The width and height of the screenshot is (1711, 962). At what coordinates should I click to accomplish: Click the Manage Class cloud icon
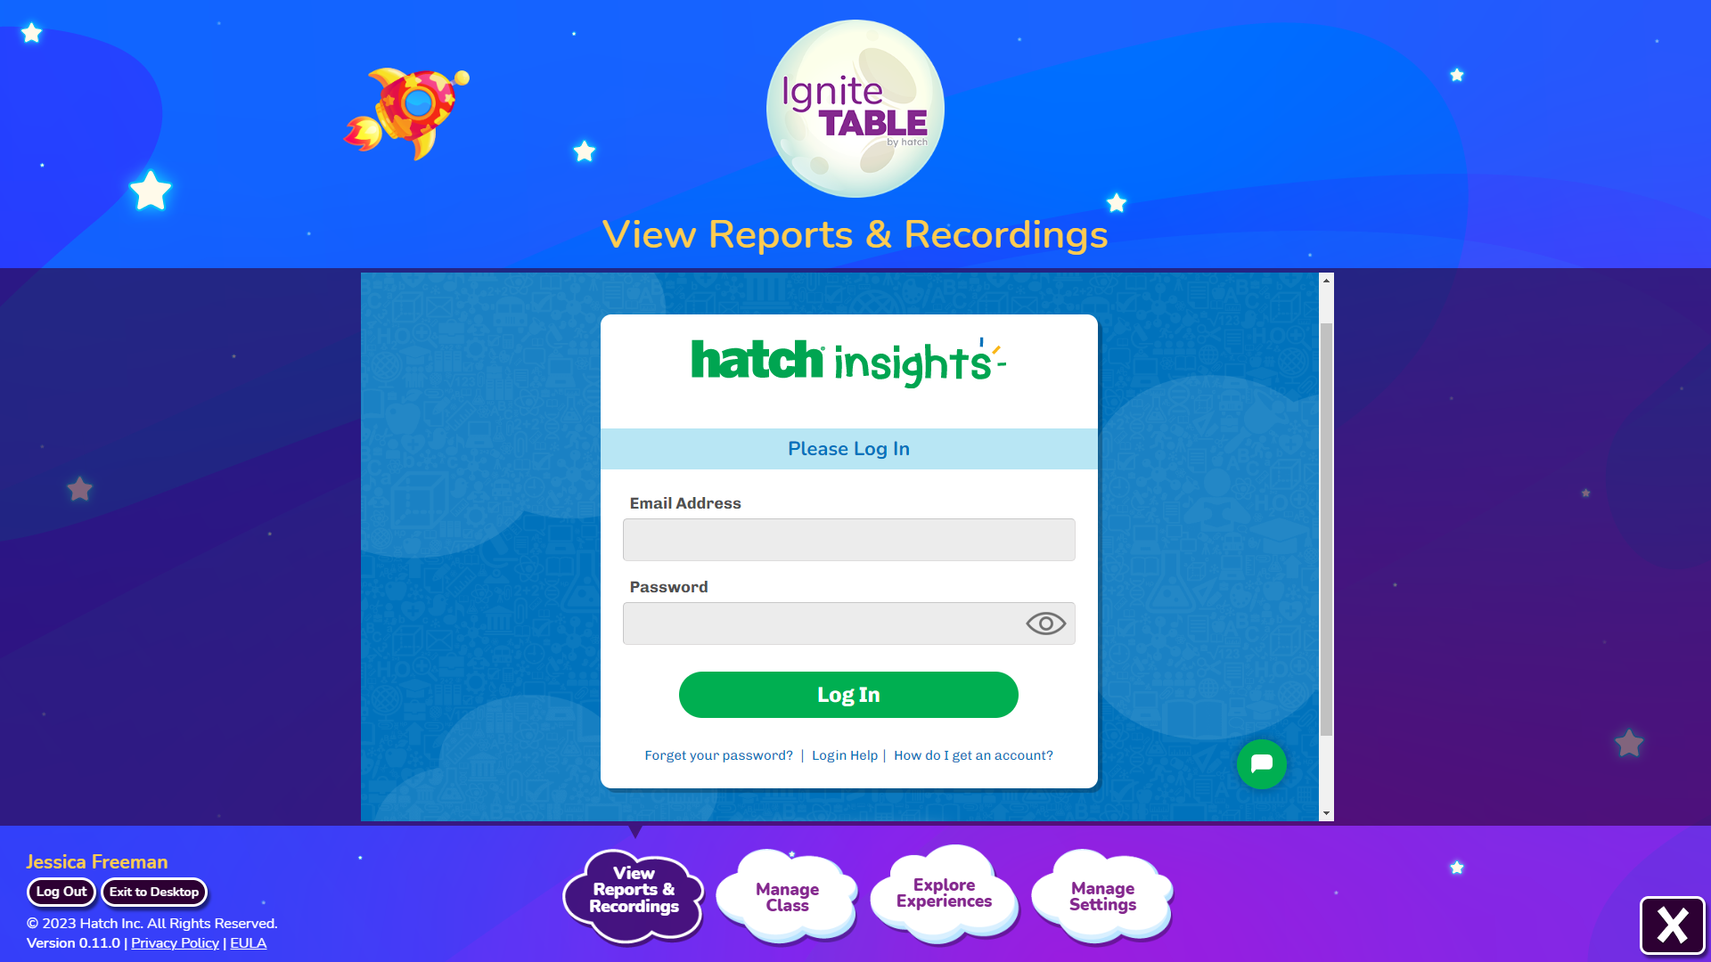[x=788, y=896]
